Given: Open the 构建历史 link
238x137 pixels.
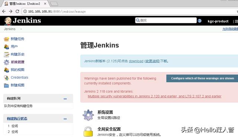Looking at the screenshot, I should pos(17,54).
